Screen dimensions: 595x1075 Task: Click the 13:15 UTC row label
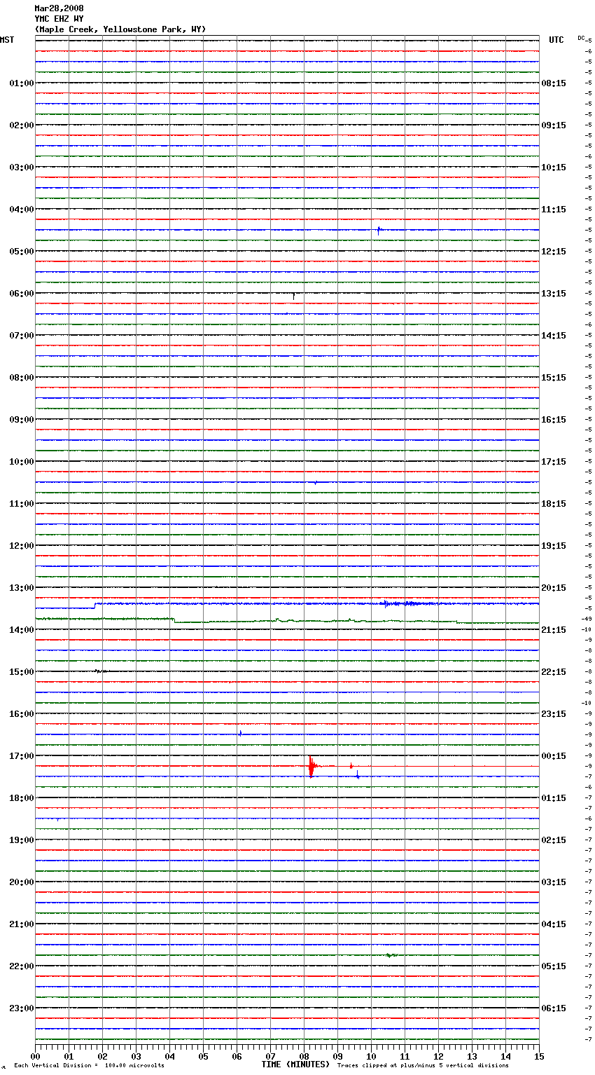(x=554, y=294)
